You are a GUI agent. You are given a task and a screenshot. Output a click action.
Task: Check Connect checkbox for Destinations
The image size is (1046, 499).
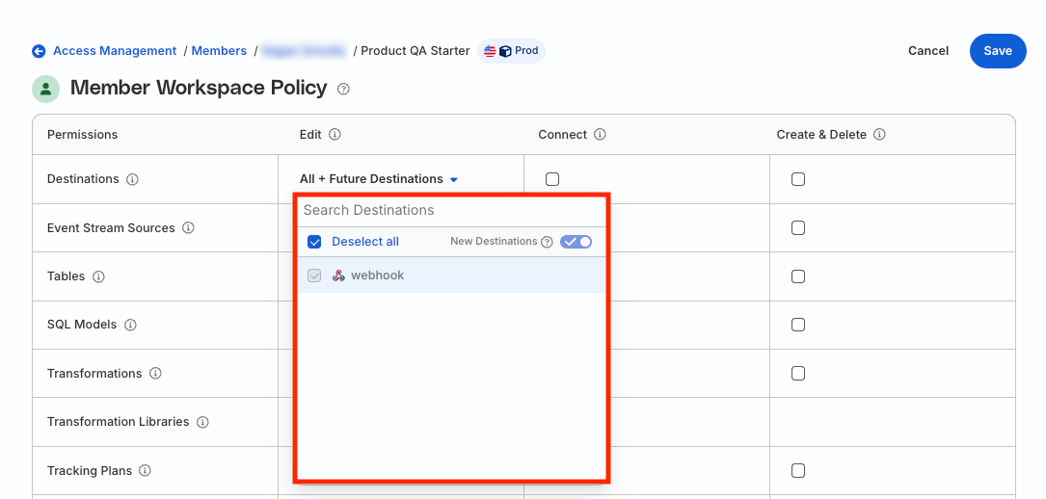point(551,179)
